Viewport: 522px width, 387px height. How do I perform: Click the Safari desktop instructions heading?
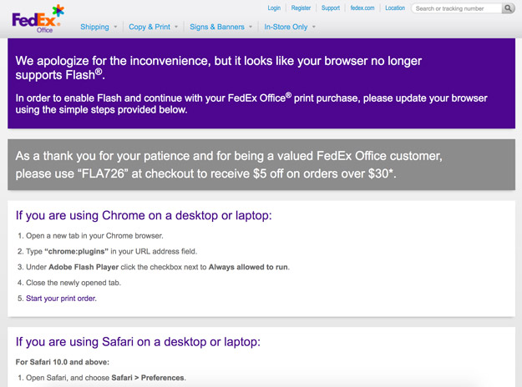[138, 341]
